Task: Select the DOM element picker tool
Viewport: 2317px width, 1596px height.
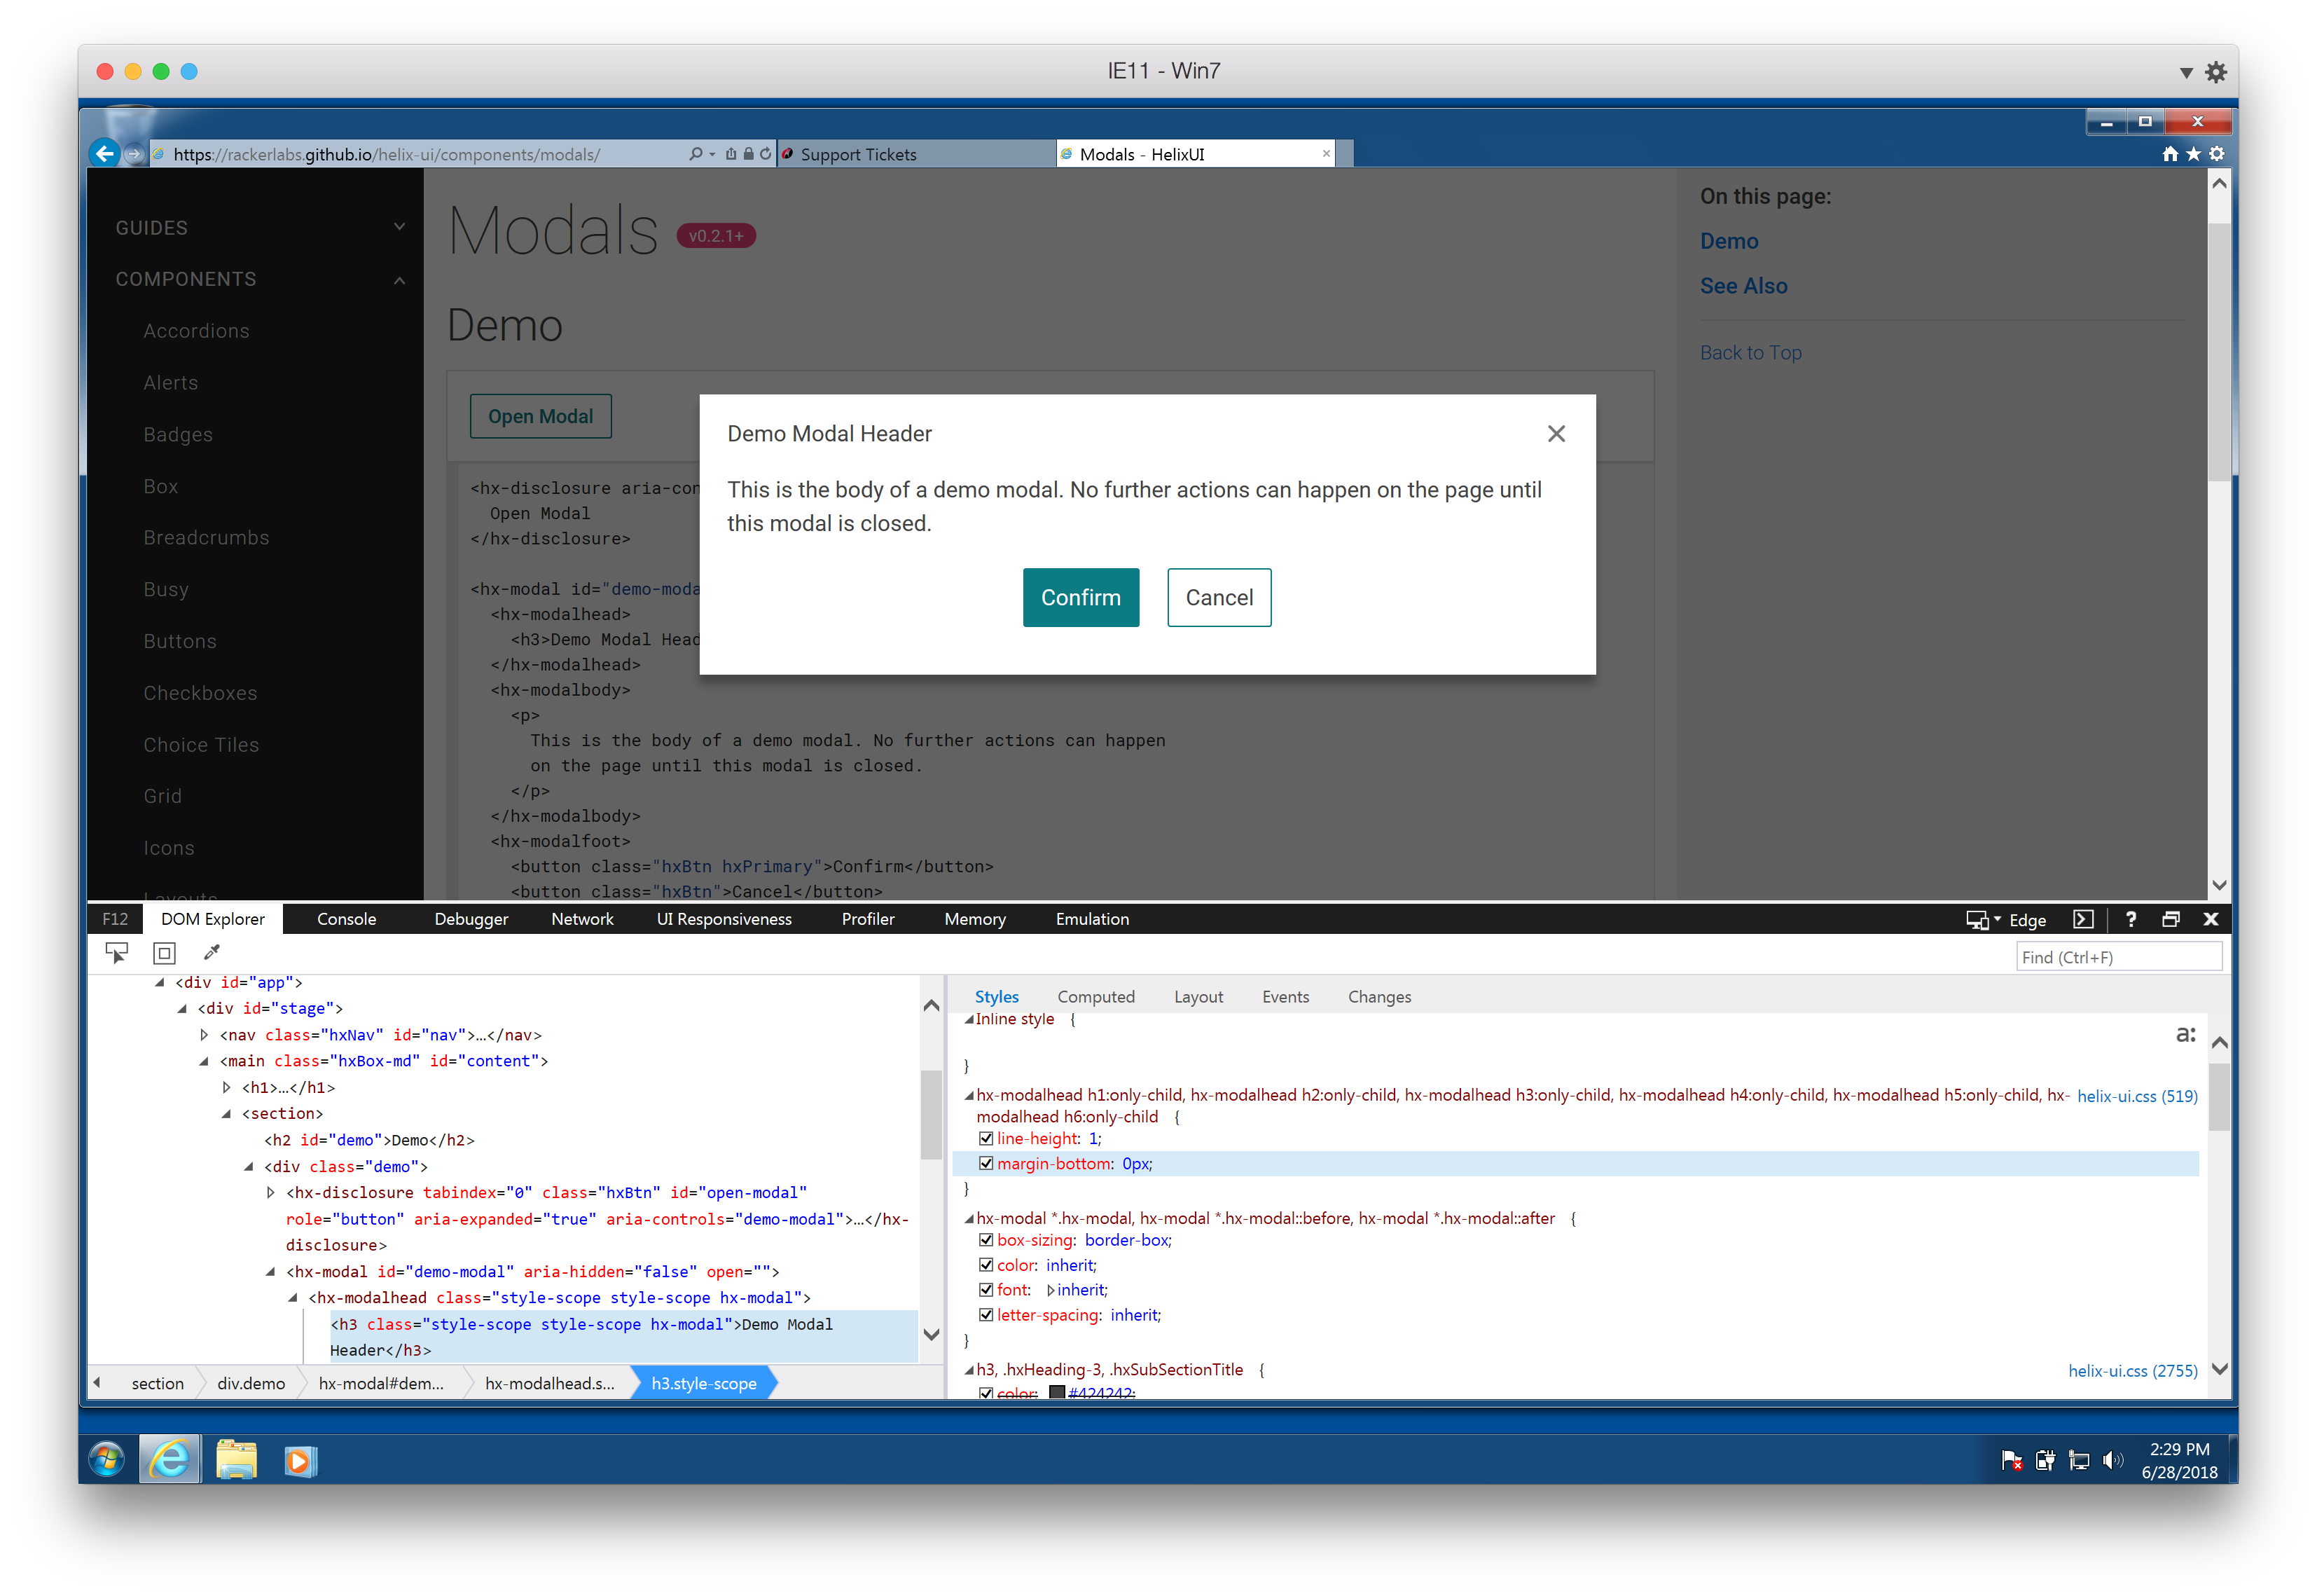Action: tap(117, 952)
